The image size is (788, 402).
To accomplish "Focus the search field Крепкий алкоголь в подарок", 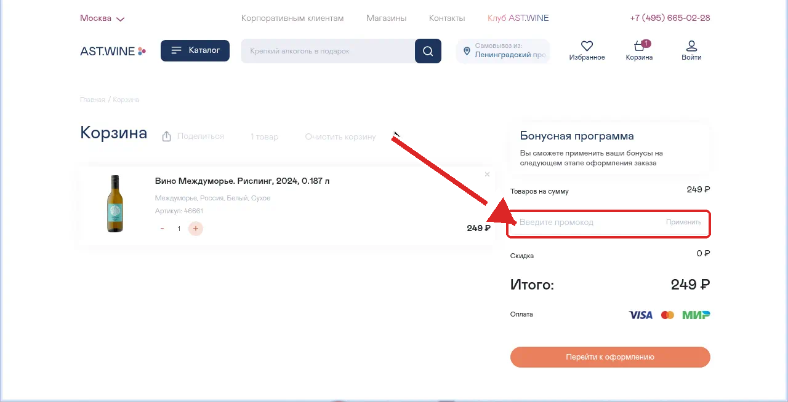I will coord(328,51).
